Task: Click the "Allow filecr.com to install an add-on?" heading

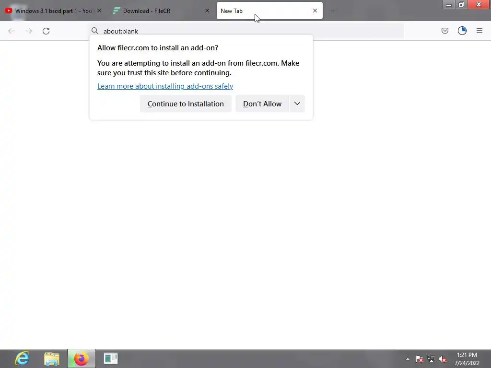Action: (158, 48)
